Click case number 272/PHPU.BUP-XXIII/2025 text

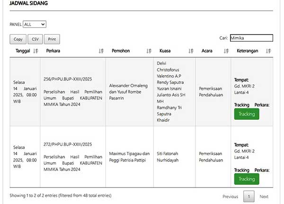click(x=67, y=144)
